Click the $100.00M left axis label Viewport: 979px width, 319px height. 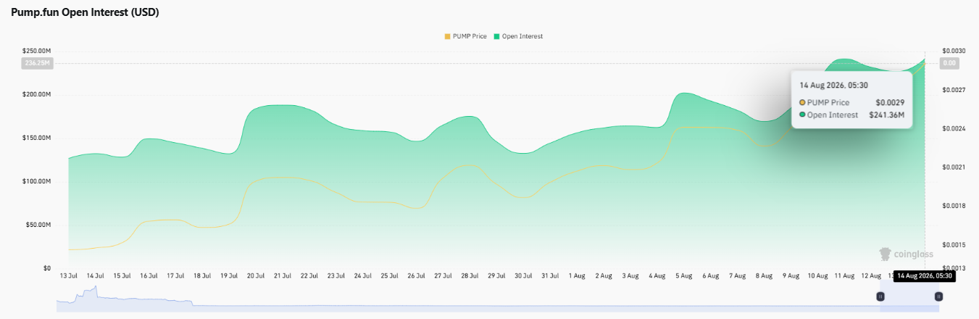click(x=36, y=181)
